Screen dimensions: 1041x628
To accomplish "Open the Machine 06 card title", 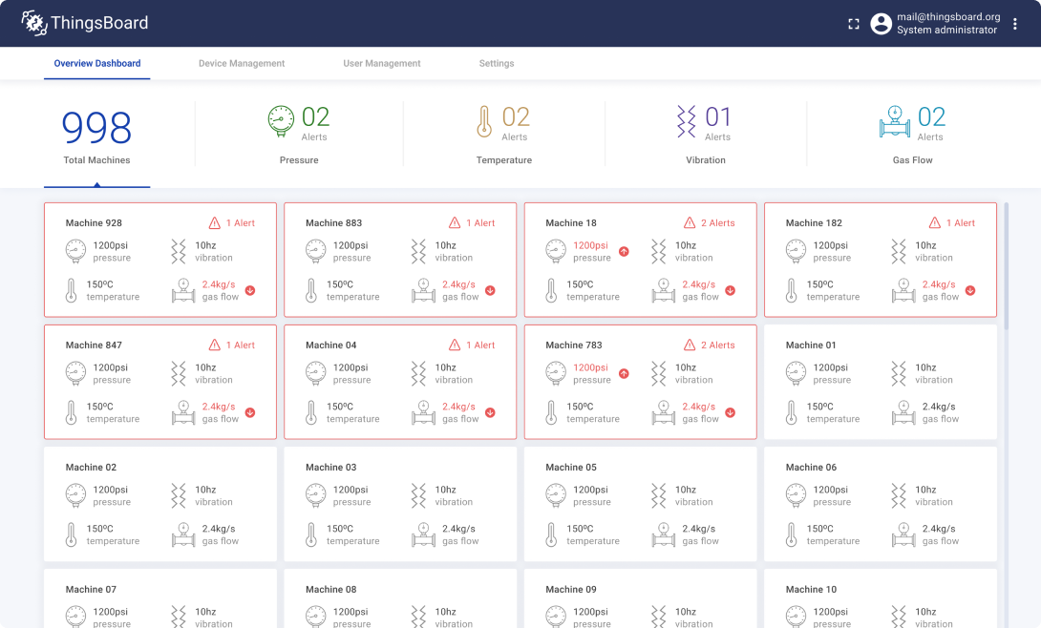I will 811,467.
